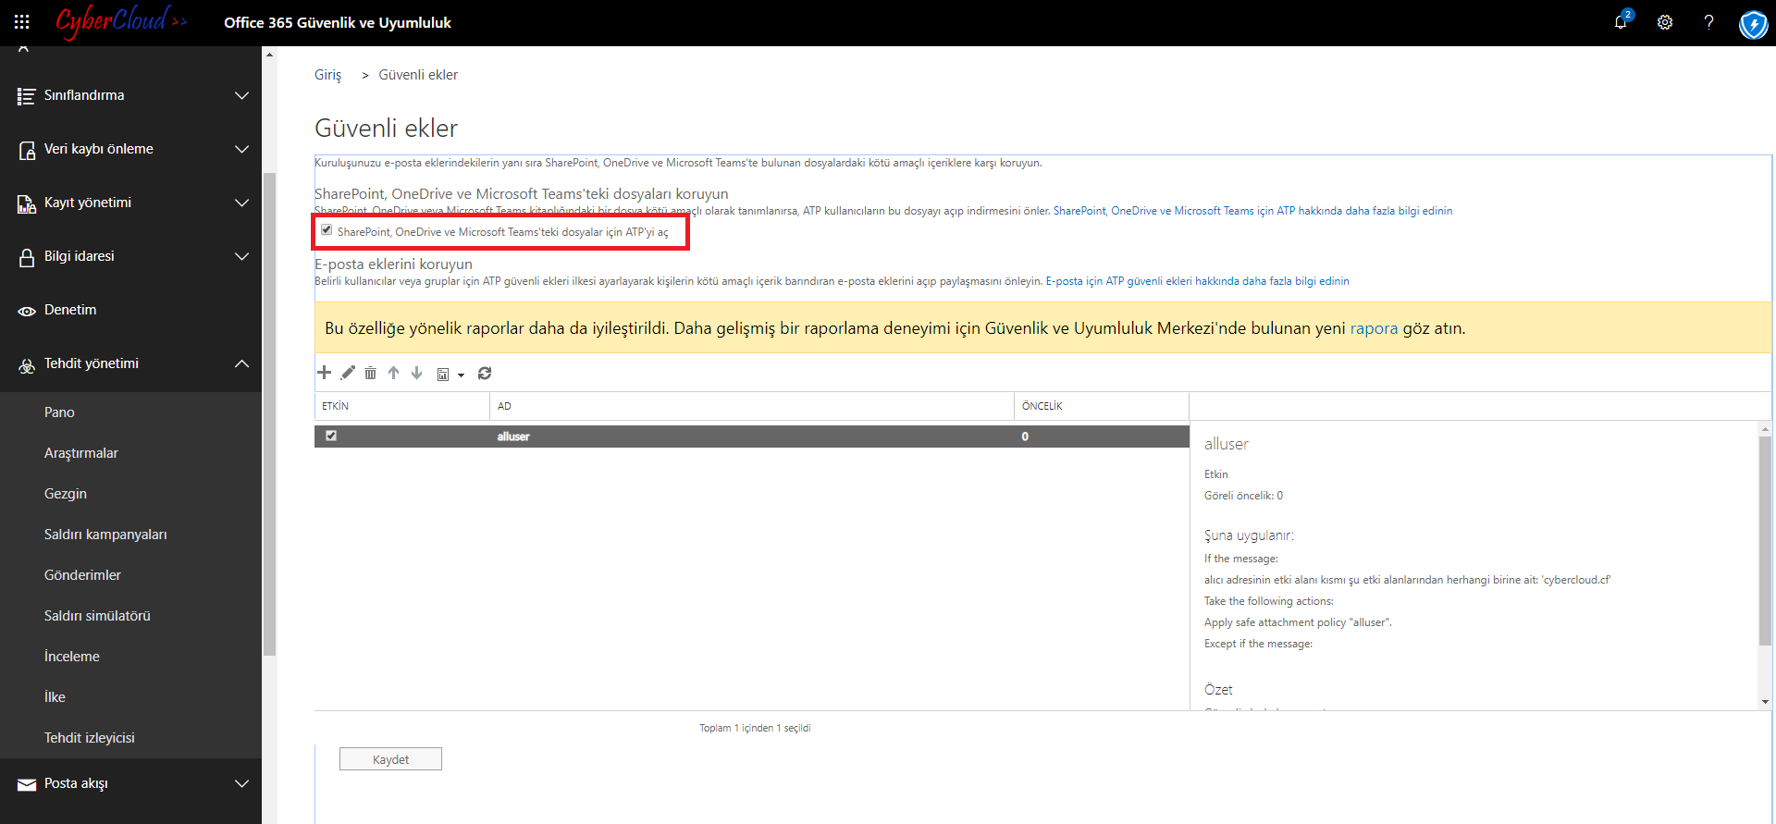Collapse the Tehdit yönetimi chevron
The image size is (1776, 824).
pyautogui.click(x=242, y=363)
